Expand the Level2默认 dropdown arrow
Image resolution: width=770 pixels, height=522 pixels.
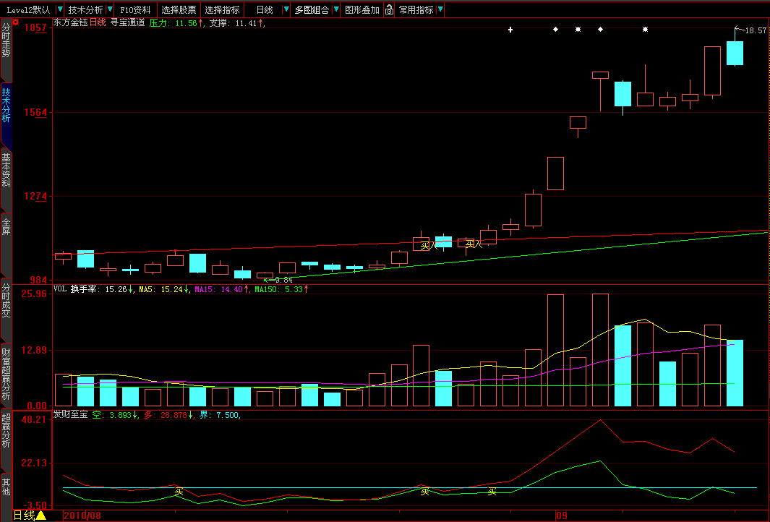tap(60, 10)
